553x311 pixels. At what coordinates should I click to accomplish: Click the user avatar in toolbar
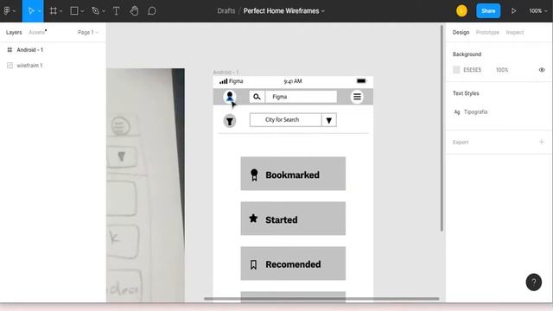pyautogui.click(x=461, y=11)
